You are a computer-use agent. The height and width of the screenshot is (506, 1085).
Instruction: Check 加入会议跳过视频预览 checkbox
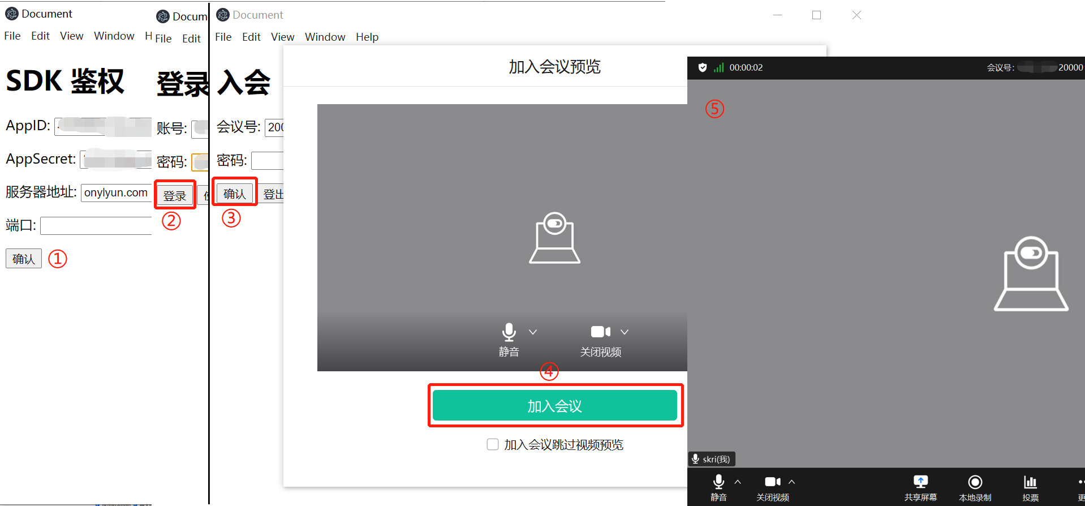(x=493, y=444)
